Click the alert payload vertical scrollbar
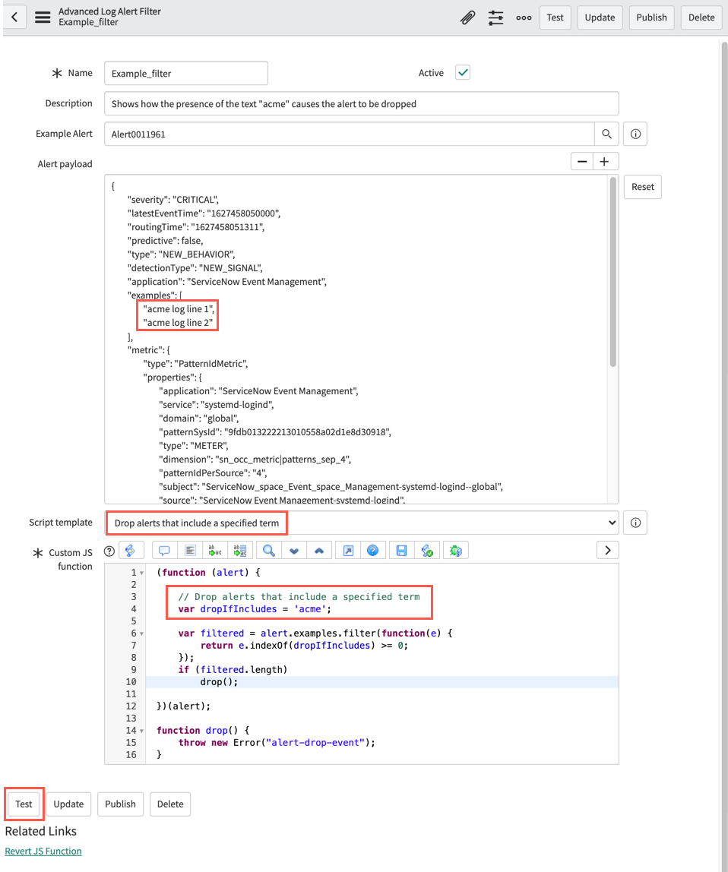 click(x=612, y=273)
